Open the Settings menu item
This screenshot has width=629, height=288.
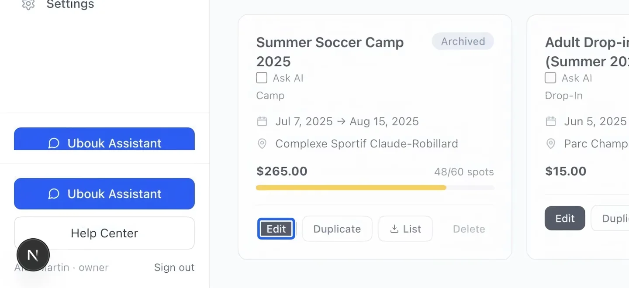tap(70, 4)
